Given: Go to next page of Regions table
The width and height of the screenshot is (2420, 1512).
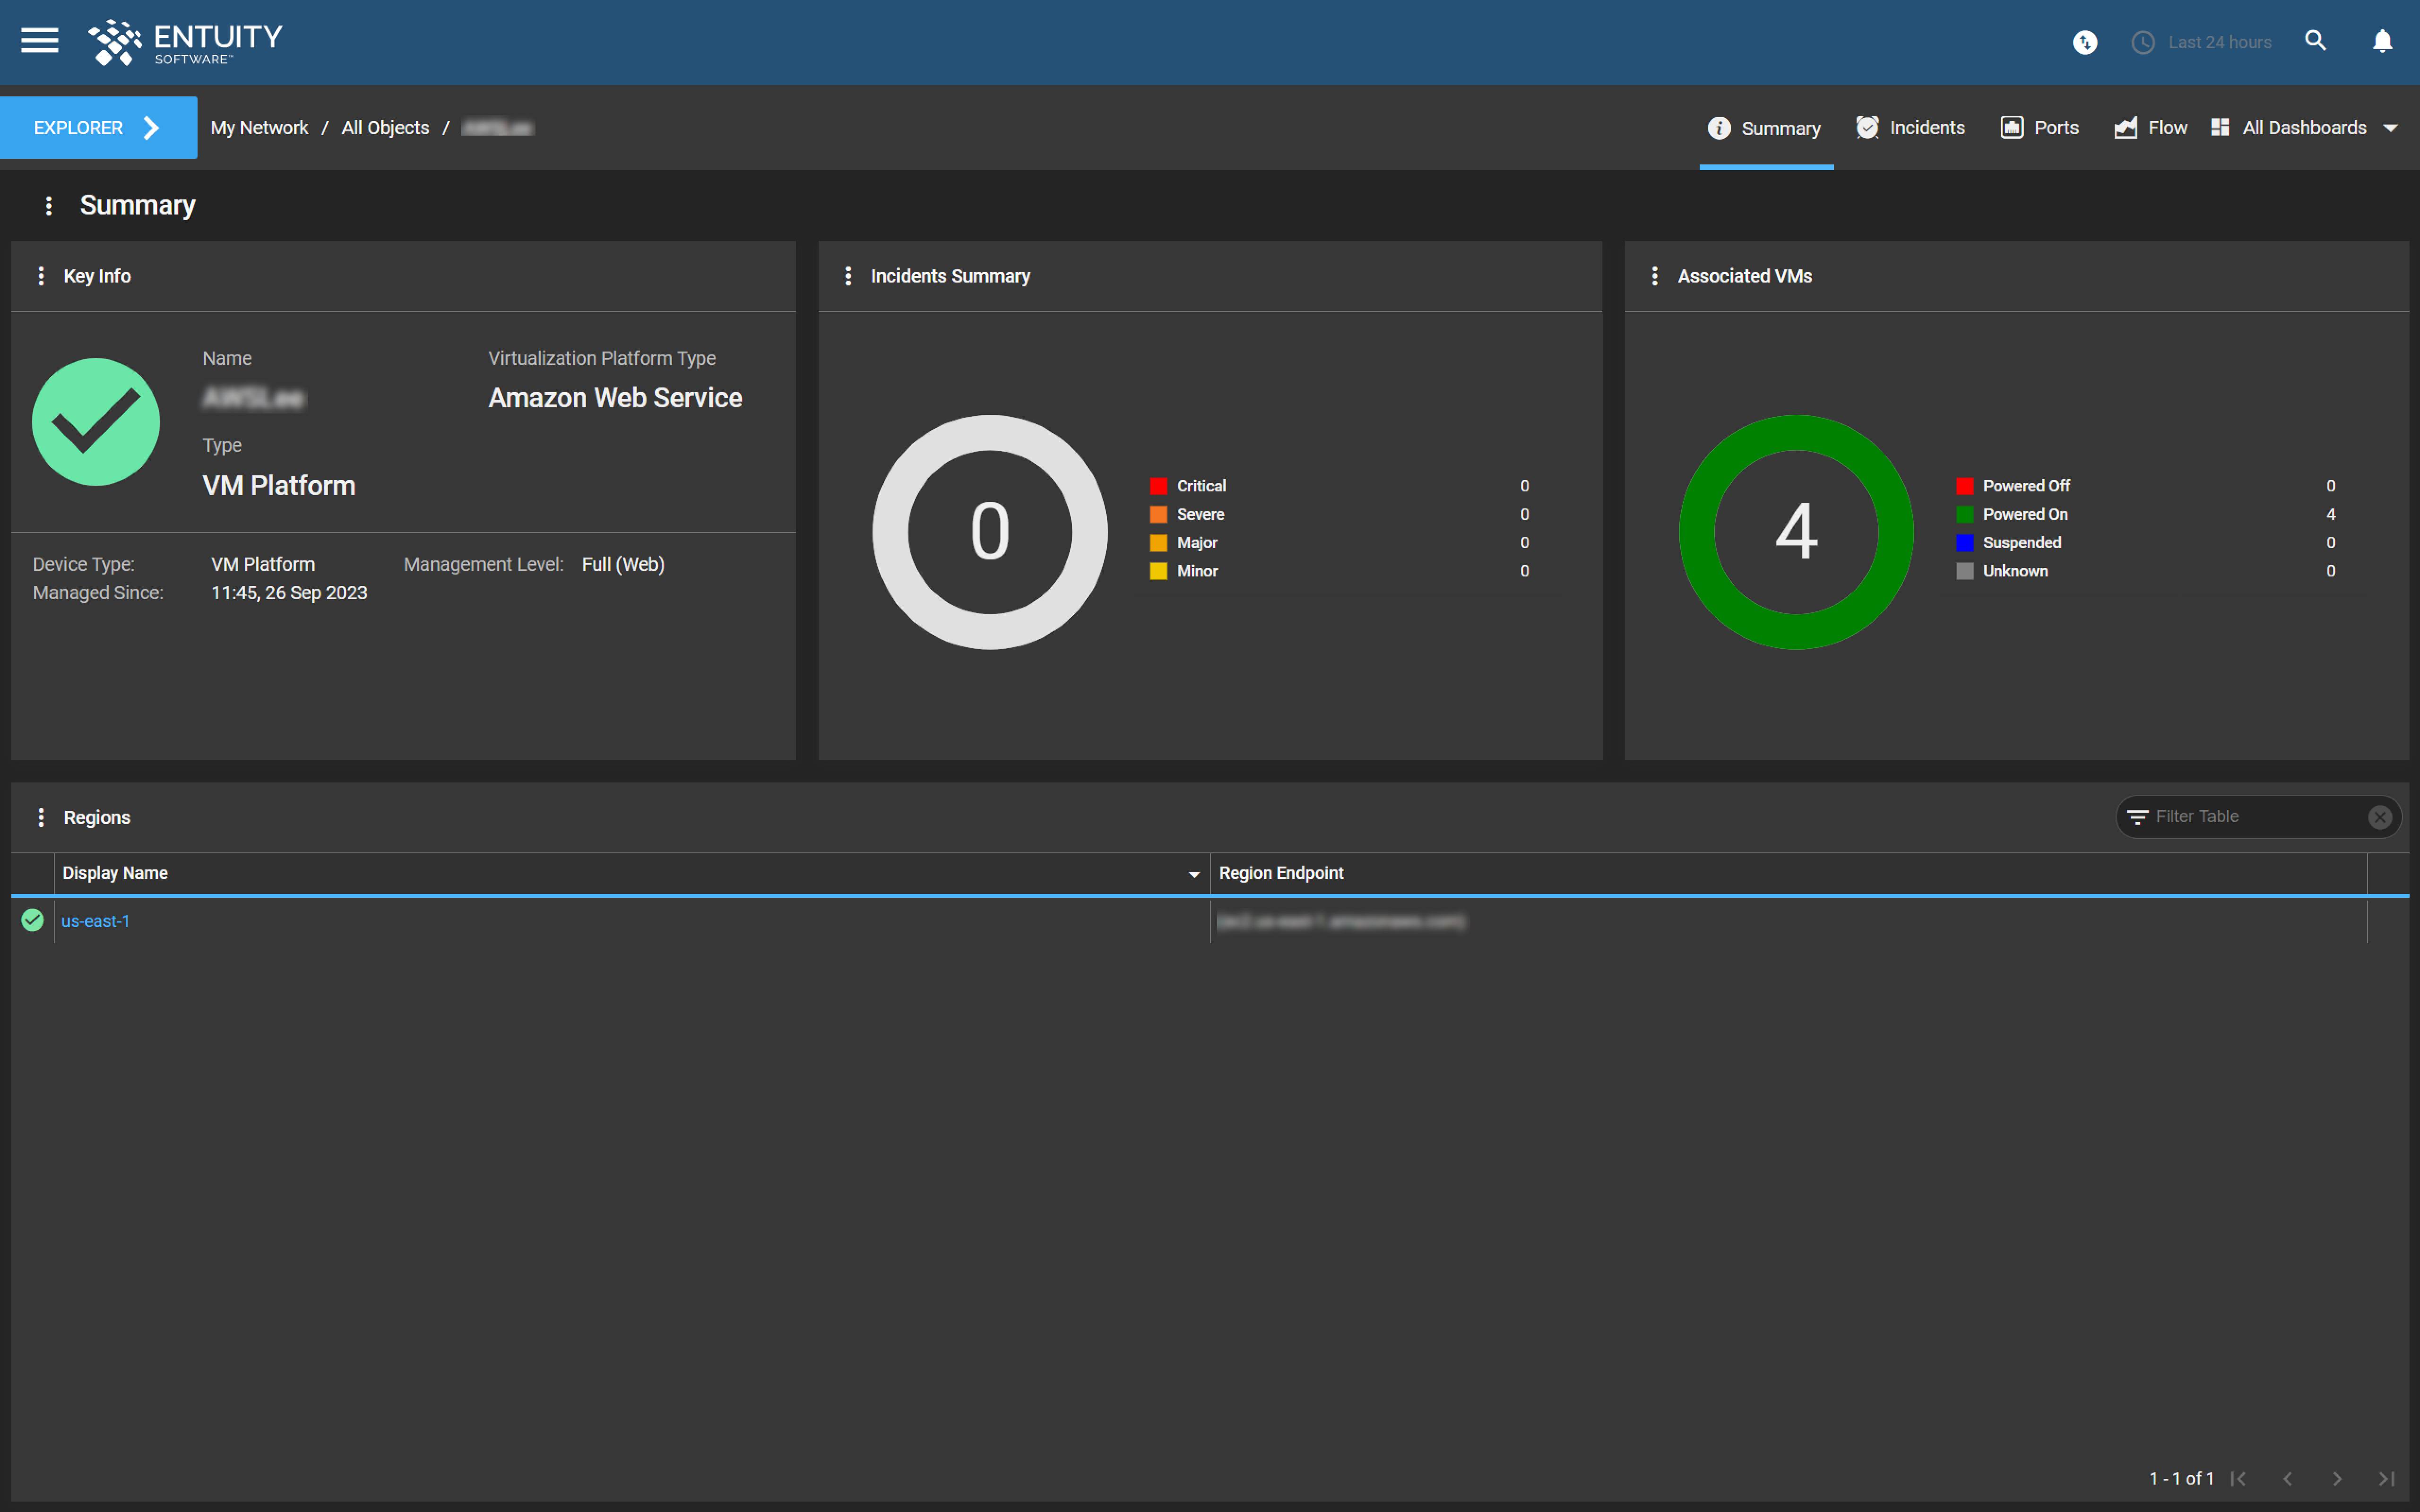Looking at the screenshot, I should point(2337,1478).
